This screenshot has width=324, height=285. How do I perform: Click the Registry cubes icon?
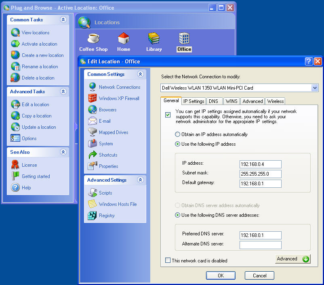(93, 216)
